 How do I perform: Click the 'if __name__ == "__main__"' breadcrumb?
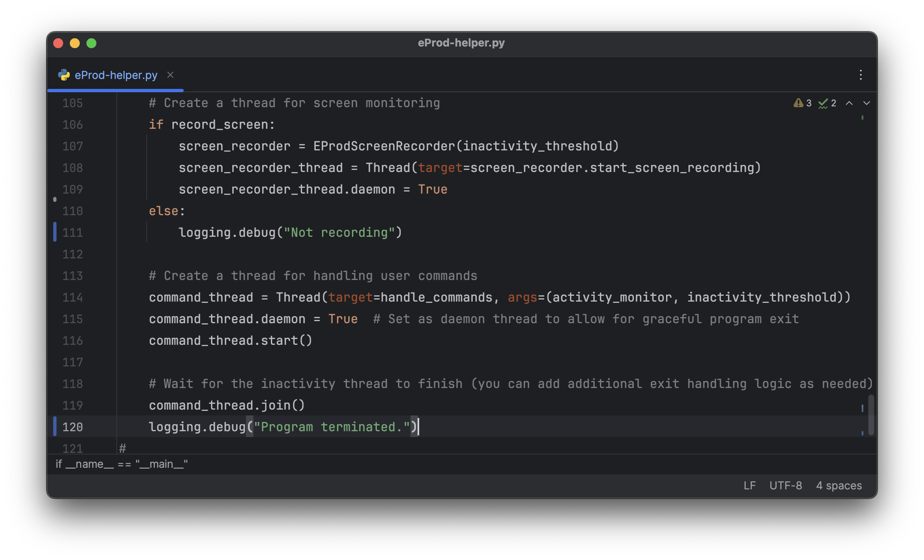tap(122, 464)
